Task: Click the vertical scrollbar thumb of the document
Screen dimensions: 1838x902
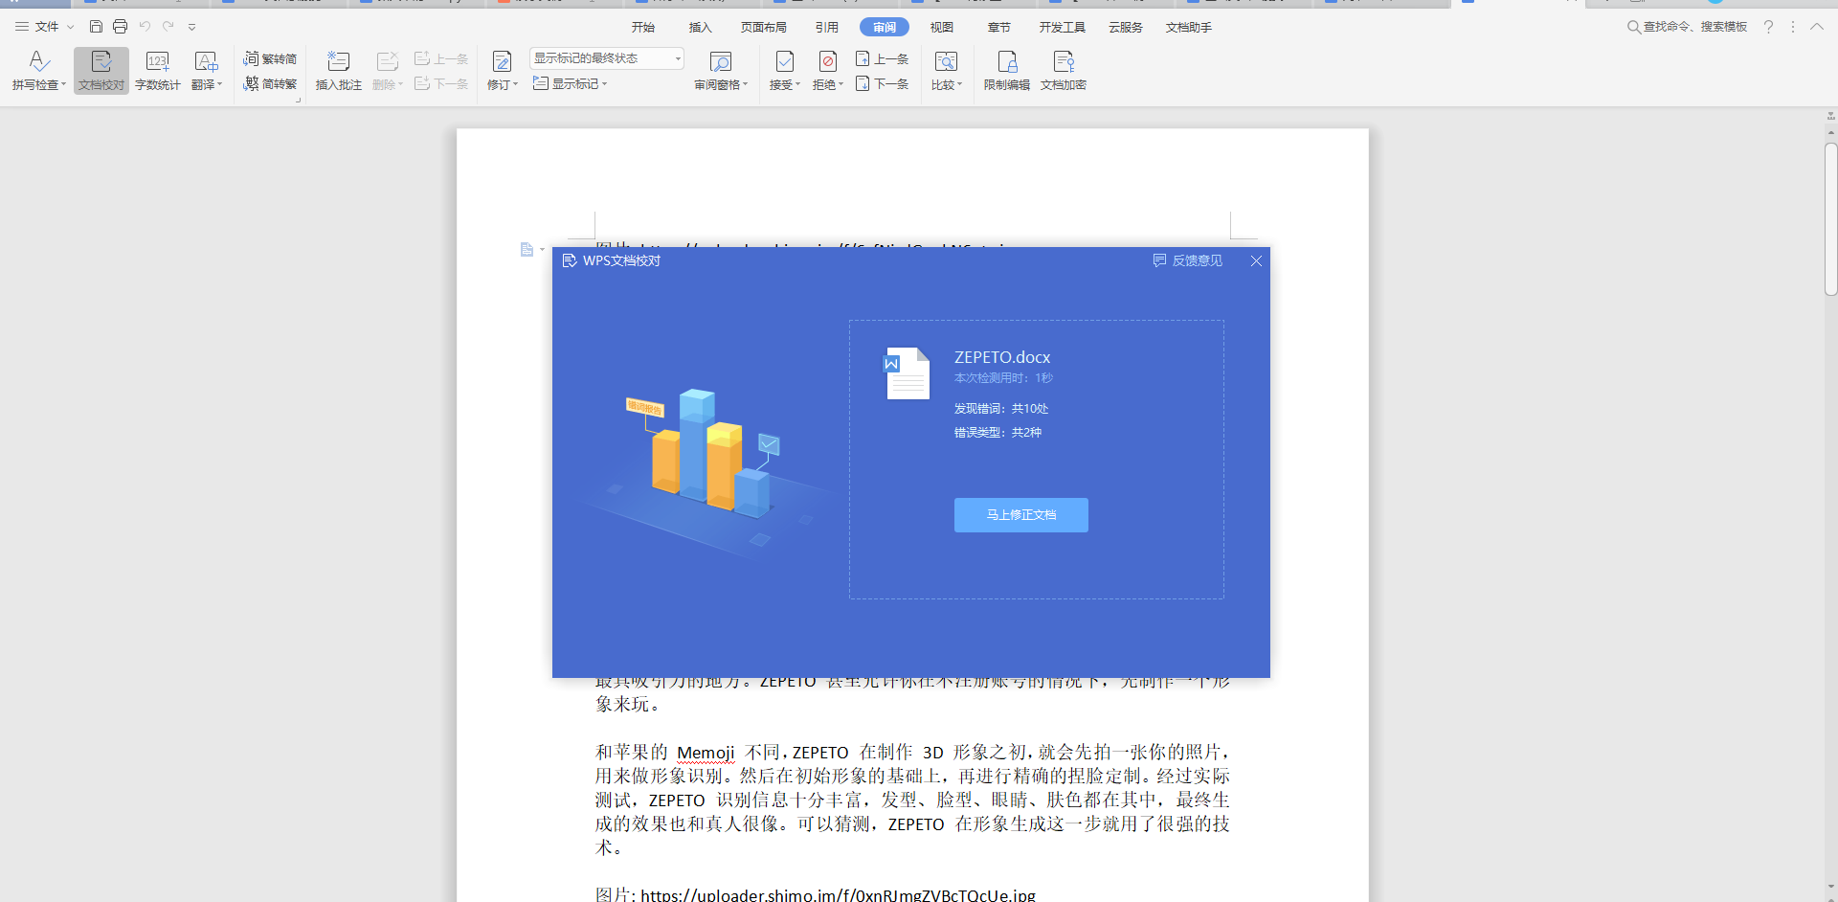Action: 1830,219
